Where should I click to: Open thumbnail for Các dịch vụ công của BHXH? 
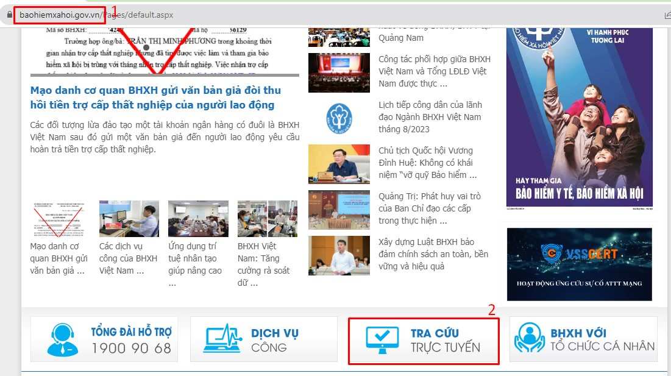pos(129,219)
